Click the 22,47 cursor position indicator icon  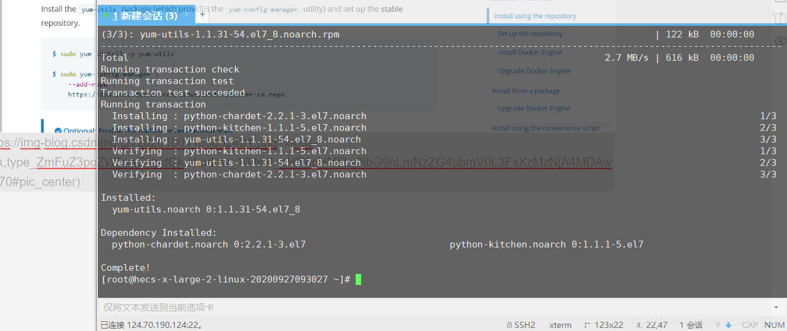[639, 325]
